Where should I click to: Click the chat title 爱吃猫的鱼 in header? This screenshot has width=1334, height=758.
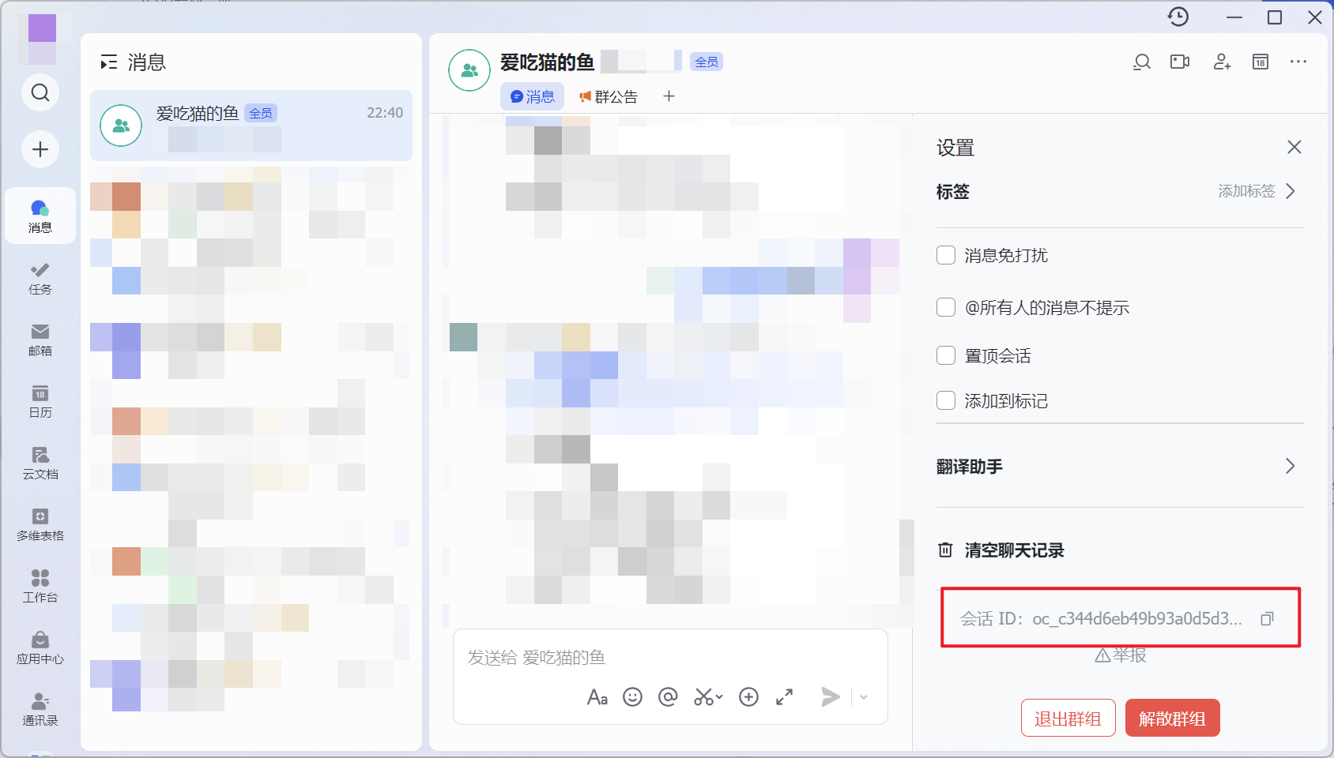coord(547,62)
